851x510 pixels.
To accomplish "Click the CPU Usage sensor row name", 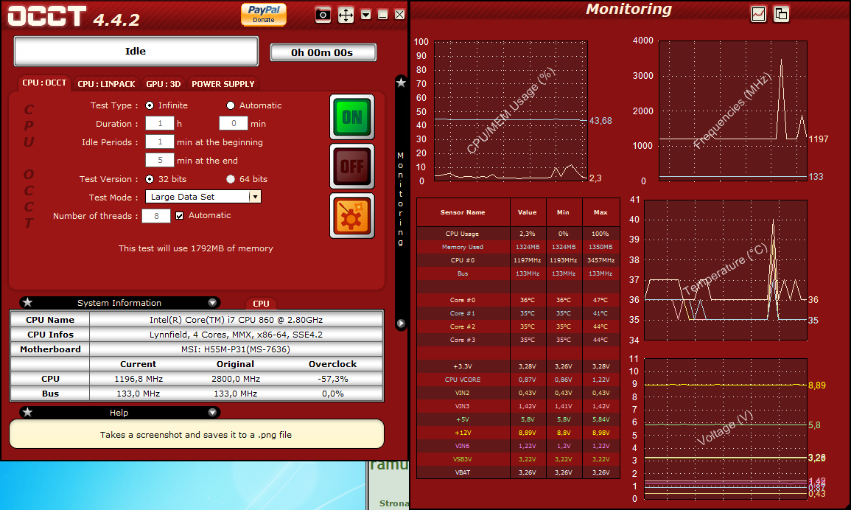I will click(x=463, y=234).
